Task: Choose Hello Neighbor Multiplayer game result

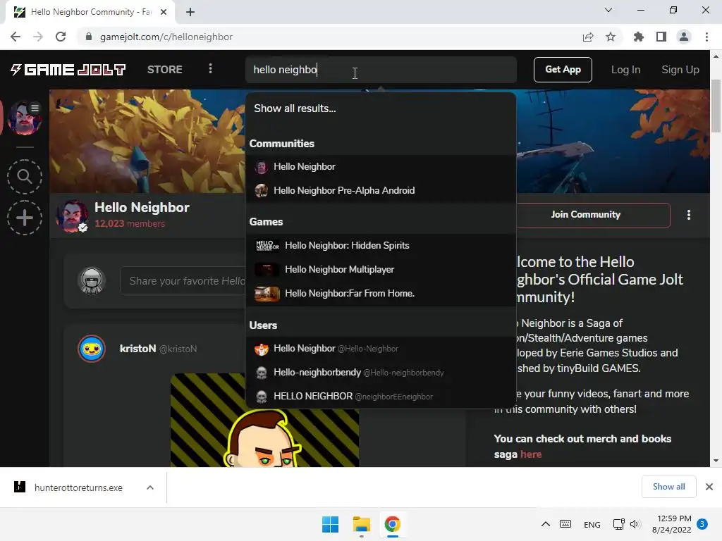Action: (x=381, y=270)
